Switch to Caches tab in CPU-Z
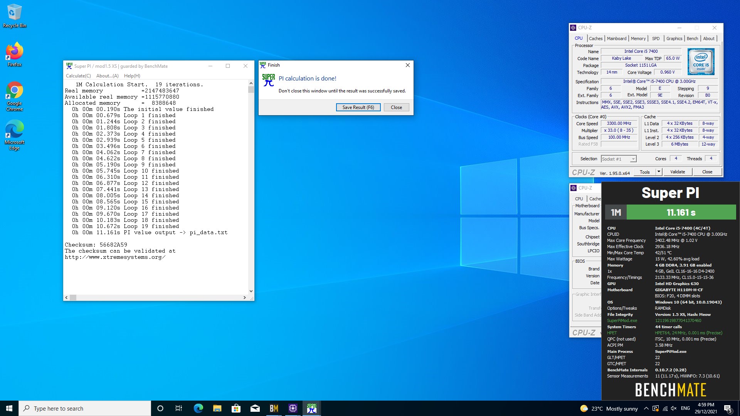Screen dimensions: 740x416 click(x=595, y=39)
